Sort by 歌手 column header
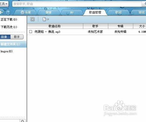Image resolution: width=146 pixels, height=122 pixels. pyautogui.click(x=95, y=26)
